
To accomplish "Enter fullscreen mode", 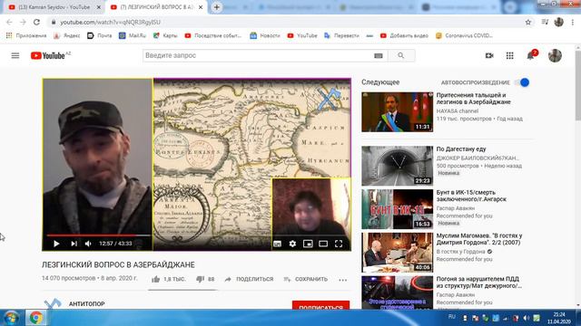I will (x=339, y=244).
